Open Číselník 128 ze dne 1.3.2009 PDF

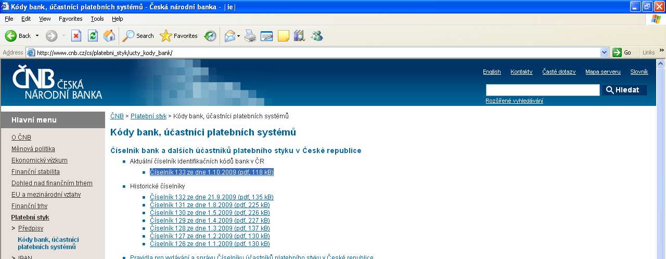point(210,228)
